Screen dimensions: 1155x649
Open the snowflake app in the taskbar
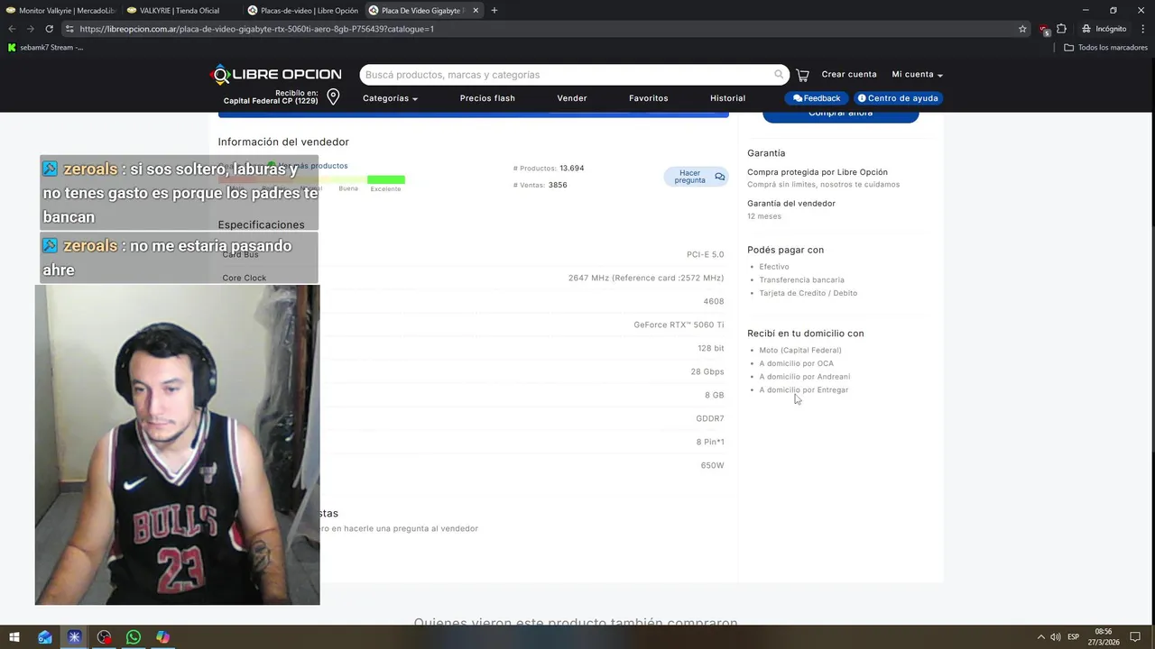point(74,637)
